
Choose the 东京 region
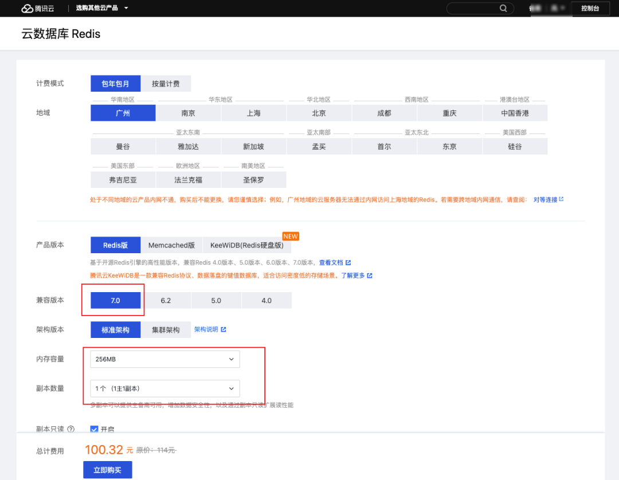[x=450, y=146]
